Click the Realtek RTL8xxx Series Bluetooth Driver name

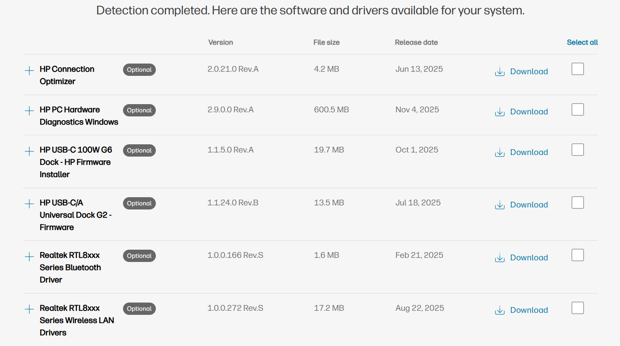click(70, 267)
